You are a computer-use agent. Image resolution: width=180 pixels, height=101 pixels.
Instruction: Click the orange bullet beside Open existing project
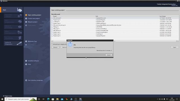tap(26, 15)
